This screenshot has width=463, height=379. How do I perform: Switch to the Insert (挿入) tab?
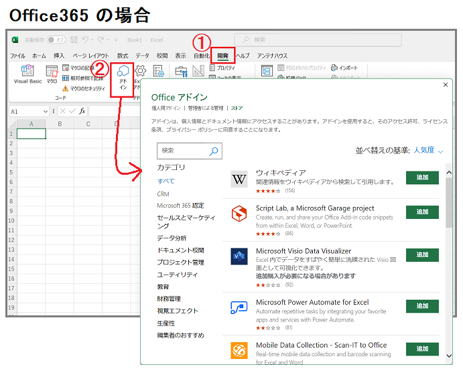click(x=59, y=56)
